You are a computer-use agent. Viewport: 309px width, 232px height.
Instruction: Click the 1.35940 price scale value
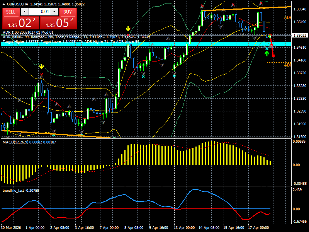pyautogui.click(x=300, y=9)
